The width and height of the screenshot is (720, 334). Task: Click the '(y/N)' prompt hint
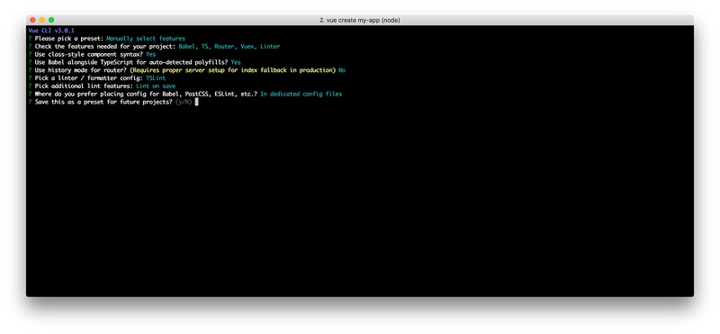click(x=184, y=102)
